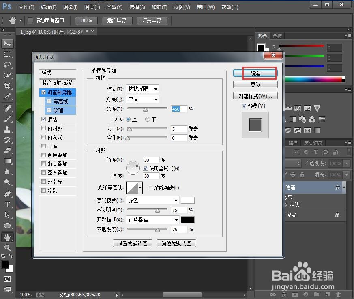
Task: Select the Quick Selection tool
Action: [7, 75]
